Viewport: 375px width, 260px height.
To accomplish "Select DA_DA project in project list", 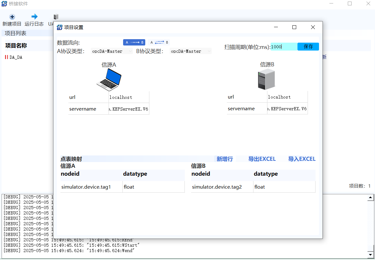I will [16, 57].
